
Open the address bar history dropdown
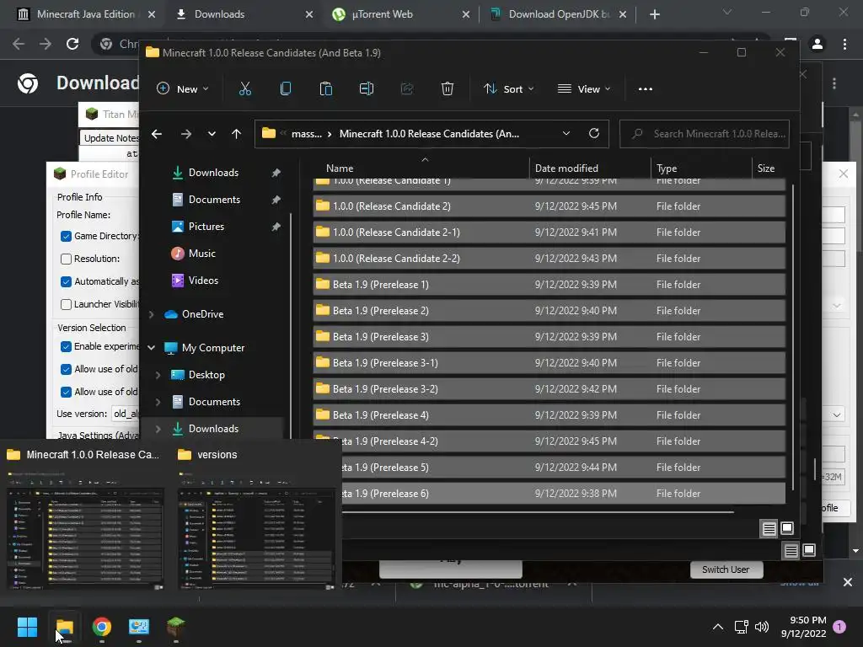click(x=566, y=133)
